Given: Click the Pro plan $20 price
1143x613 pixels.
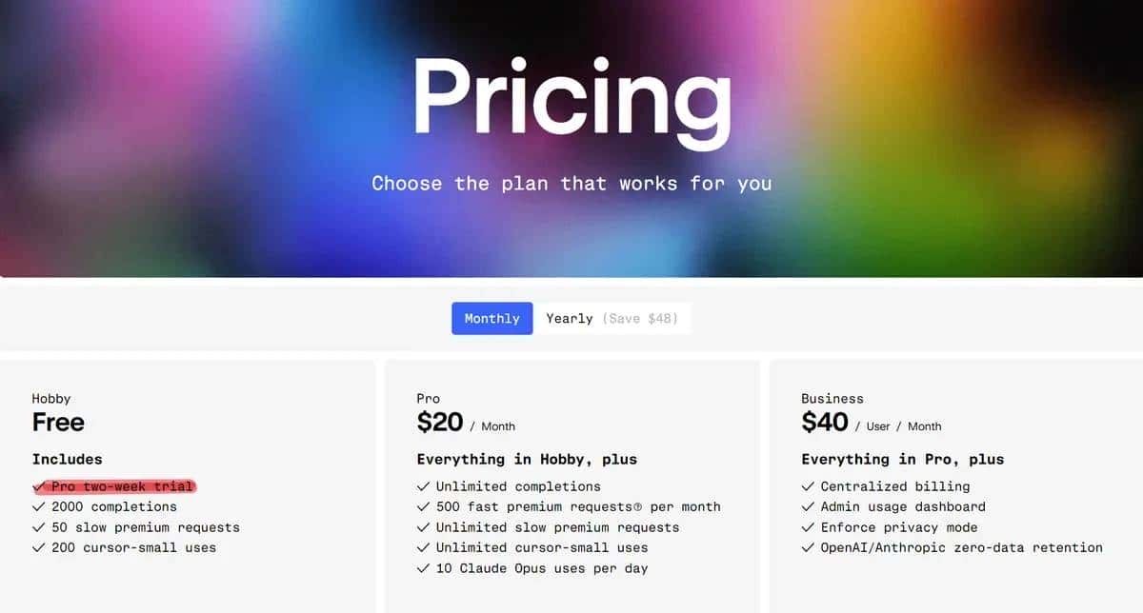Looking at the screenshot, I should click(x=440, y=422).
